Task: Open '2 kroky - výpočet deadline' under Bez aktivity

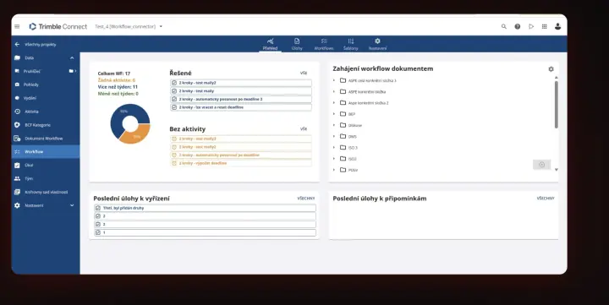Action: coord(241,163)
